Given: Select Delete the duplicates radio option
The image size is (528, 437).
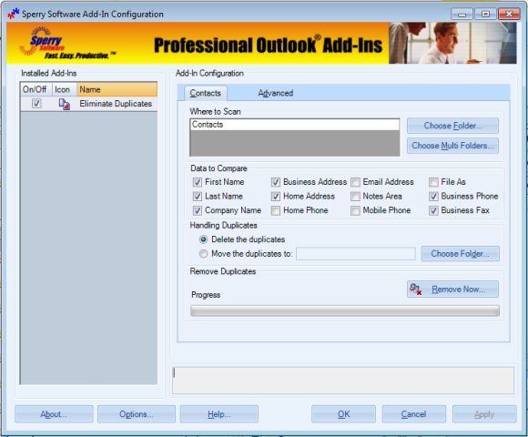Looking at the screenshot, I should click(x=203, y=239).
